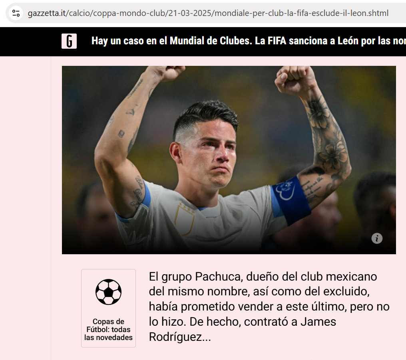
Task: Click the team crest on the white jersey
Action: pyautogui.click(x=185, y=219)
